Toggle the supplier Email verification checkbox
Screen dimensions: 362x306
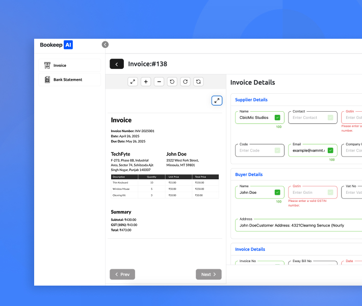point(330,150)
